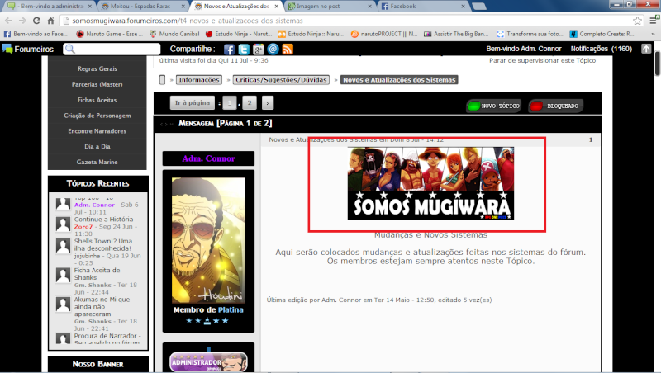Open the browser home page icon
The image size is (661, 373).
click(50, 21)
